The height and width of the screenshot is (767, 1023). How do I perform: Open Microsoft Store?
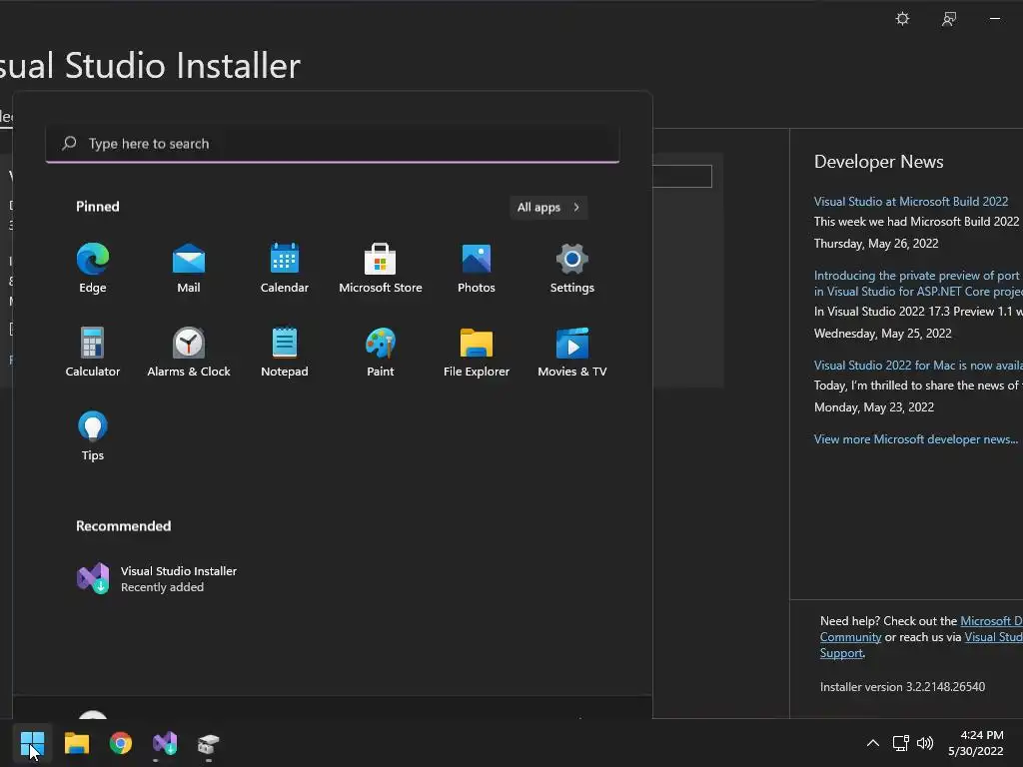381,268
